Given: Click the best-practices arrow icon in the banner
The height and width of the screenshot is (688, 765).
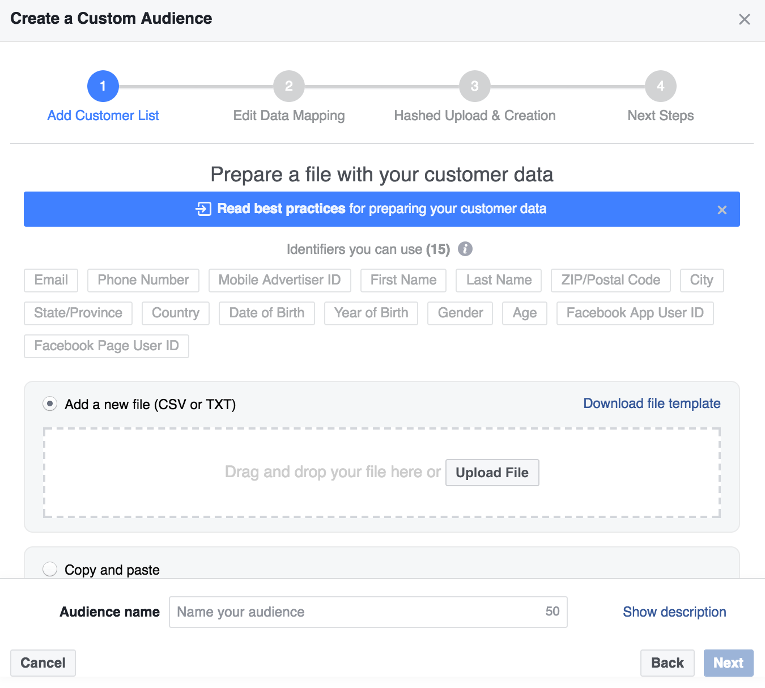Looking at the screenshot, I should click(203, 209).
